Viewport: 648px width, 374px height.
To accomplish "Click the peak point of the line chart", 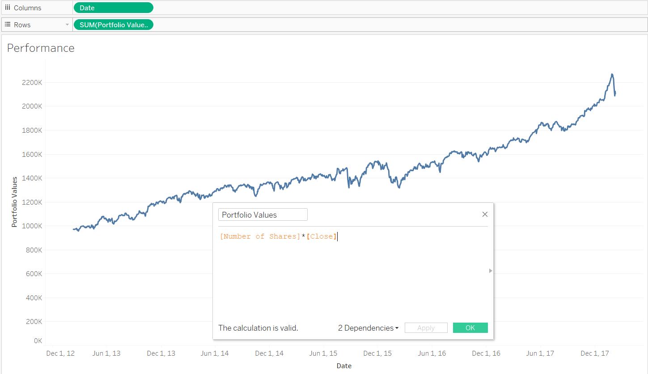I will pyautogui.click(x=612, y=74).
